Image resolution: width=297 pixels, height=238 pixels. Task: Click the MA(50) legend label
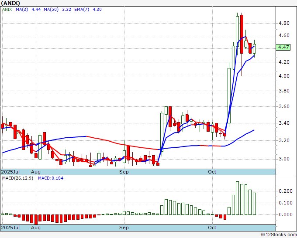coord(51,10)
